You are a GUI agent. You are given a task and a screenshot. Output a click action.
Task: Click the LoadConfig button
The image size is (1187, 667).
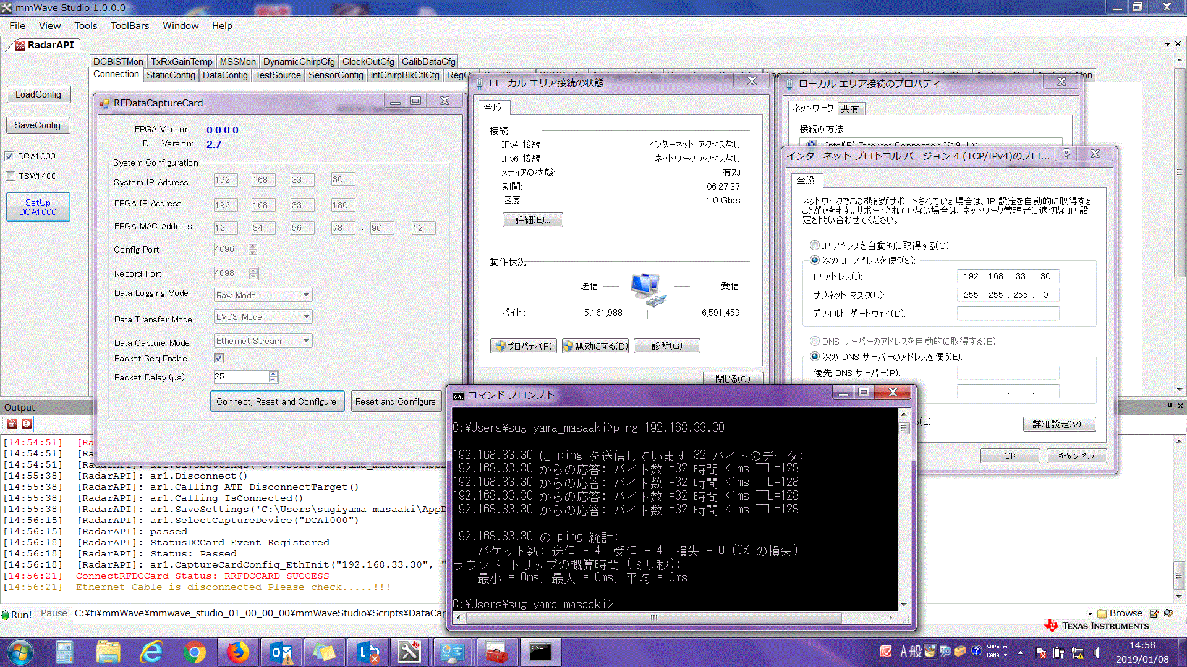coord(38,94)
